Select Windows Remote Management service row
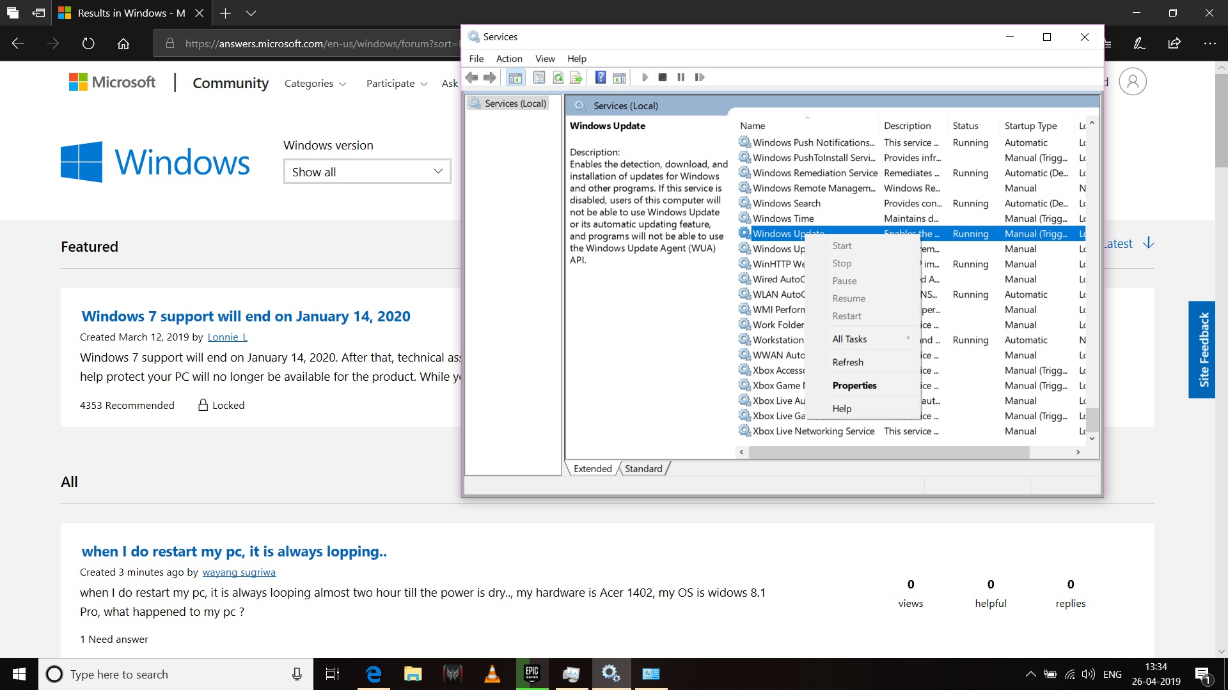This screenshot has width=1228, height=690. click(x=911, y=188)
